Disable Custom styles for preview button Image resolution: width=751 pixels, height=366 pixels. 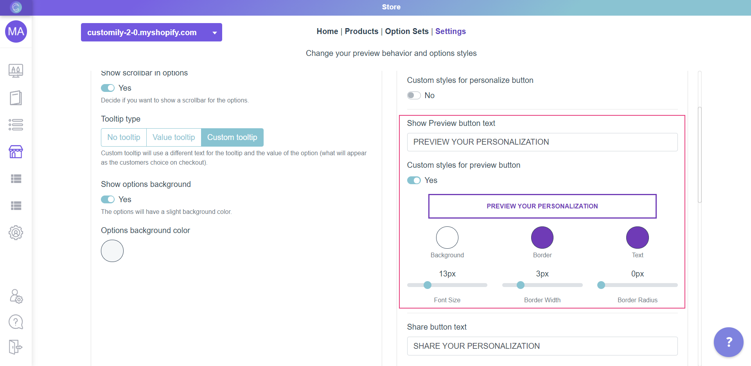pyautogui.click(x=413, y=180)
